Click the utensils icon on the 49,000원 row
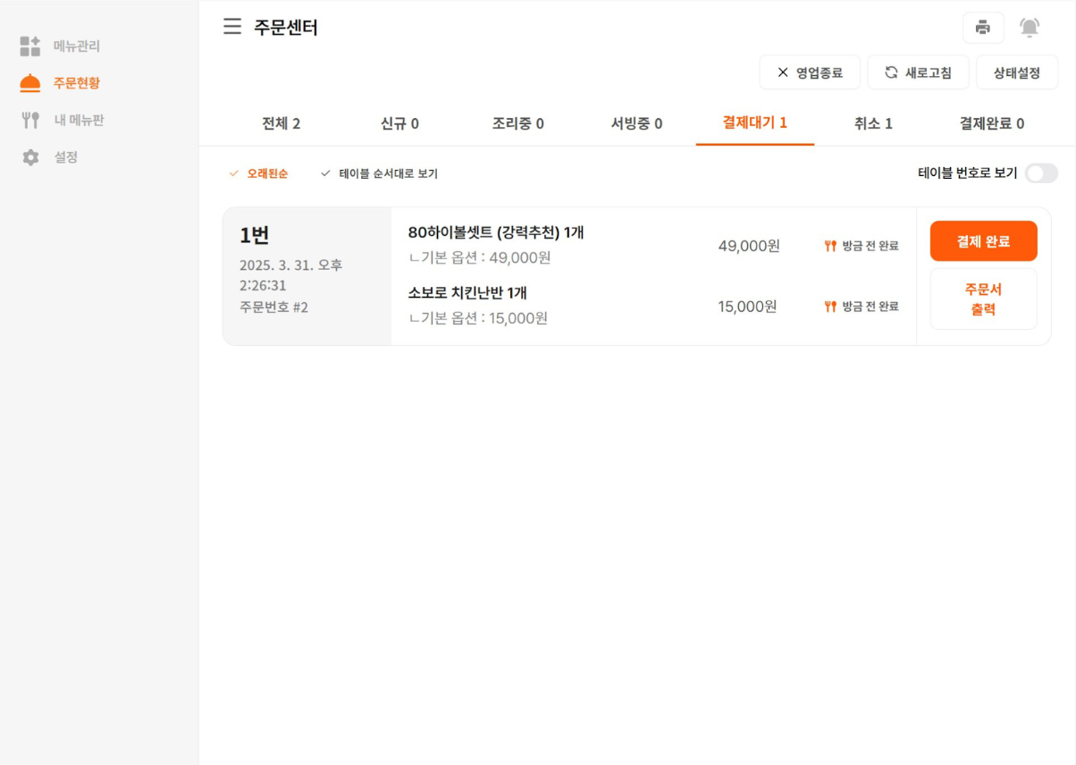1076x765 pixels. coord(830,246)
